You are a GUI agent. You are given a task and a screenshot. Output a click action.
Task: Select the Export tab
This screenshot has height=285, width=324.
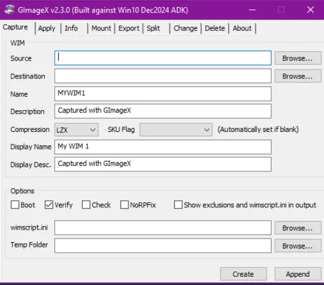coord(129,28)
